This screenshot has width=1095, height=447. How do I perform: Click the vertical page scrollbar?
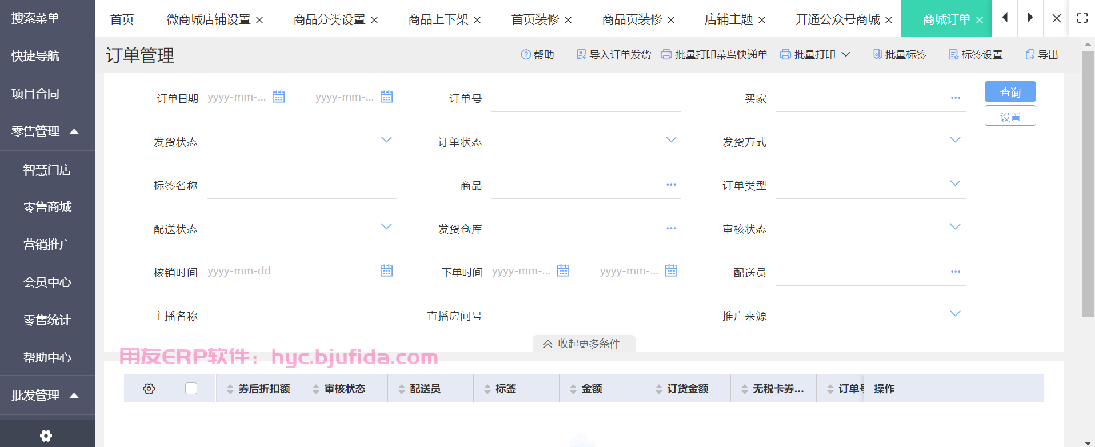(x=1088, y=184)
